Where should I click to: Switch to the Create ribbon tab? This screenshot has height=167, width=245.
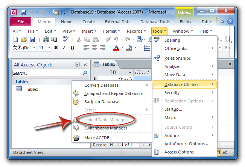(88, 22)
